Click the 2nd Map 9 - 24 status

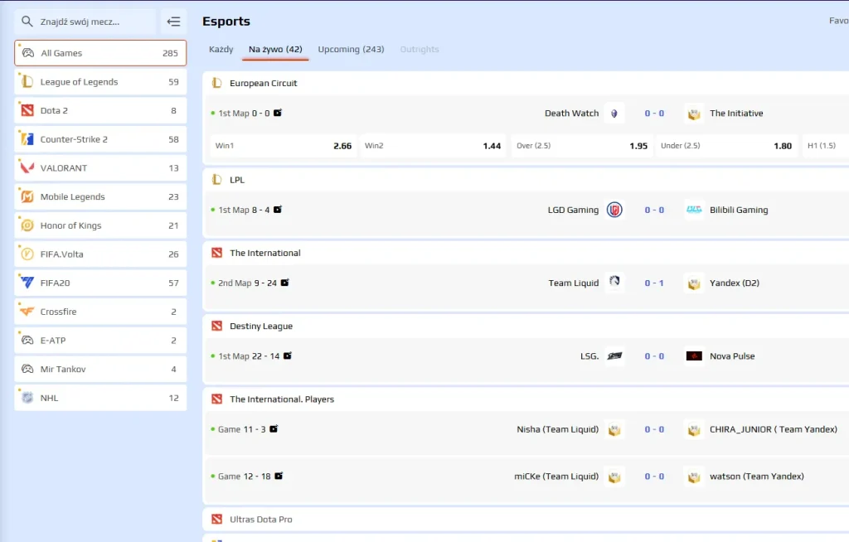tap(247, 283)
